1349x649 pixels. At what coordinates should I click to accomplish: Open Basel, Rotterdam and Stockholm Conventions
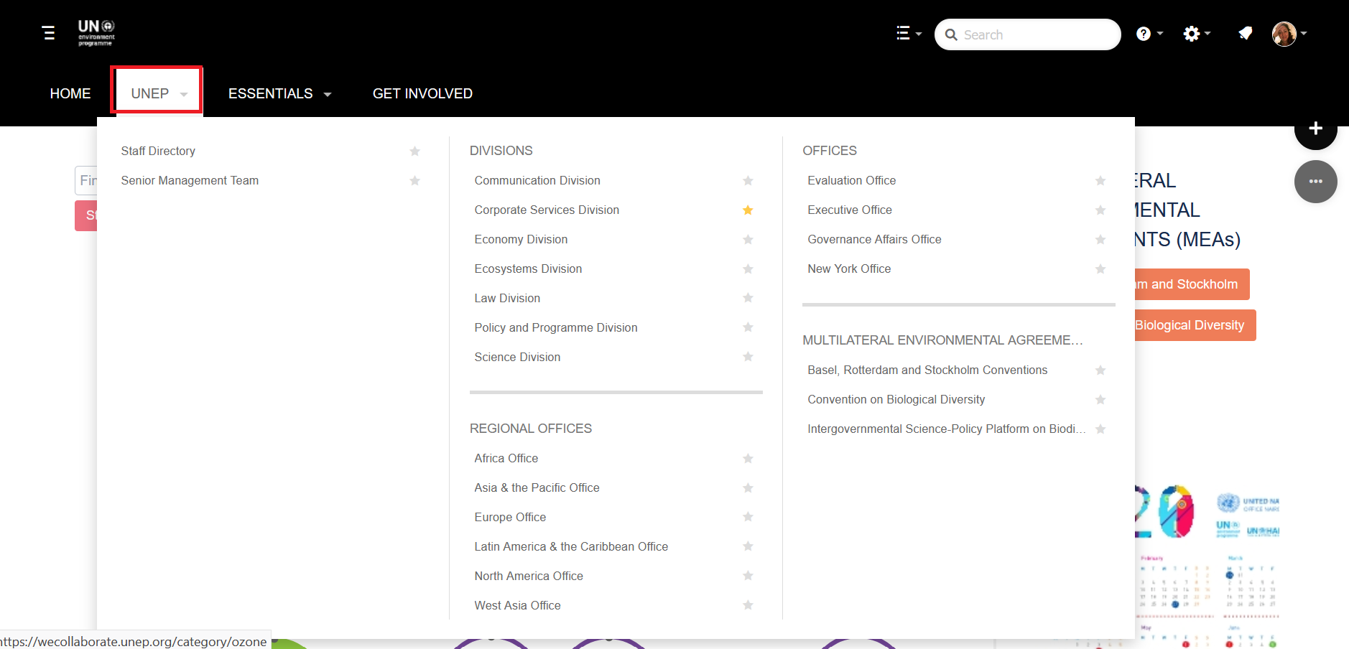(x=927, y=370)
